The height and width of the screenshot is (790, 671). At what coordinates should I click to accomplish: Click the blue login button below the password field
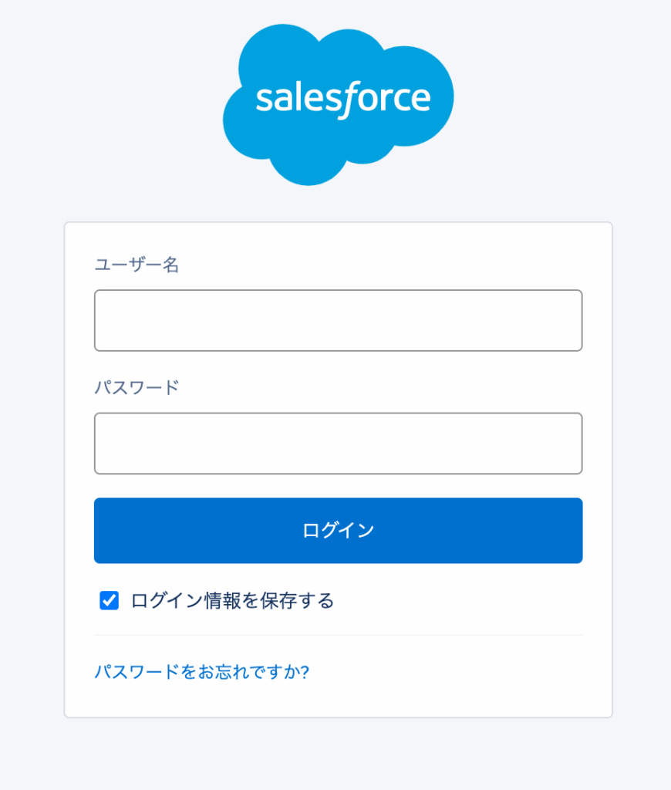pyautogui.click(x=338, y=531)
